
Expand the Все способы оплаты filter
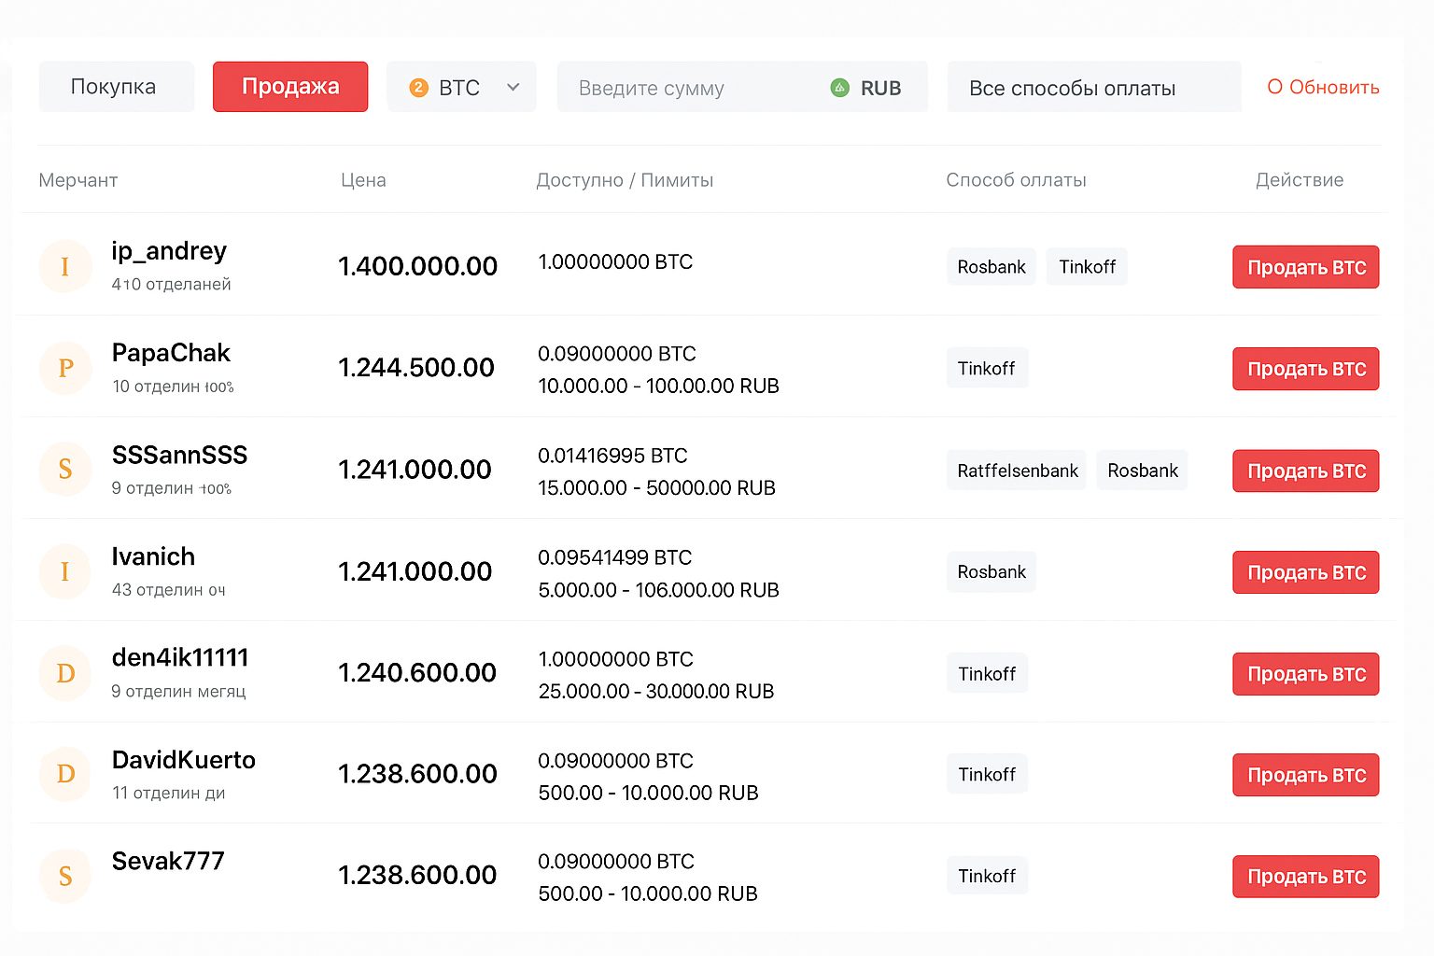pos(1093,88)
